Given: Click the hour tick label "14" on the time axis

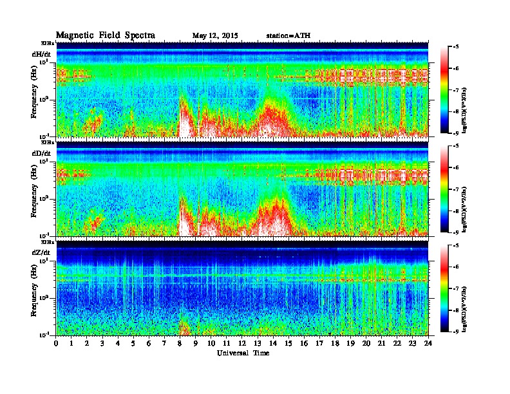Looking at the screenshot, I should [273, 343].
